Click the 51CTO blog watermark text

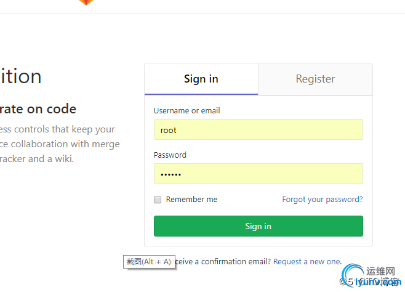tap(372, 282)
